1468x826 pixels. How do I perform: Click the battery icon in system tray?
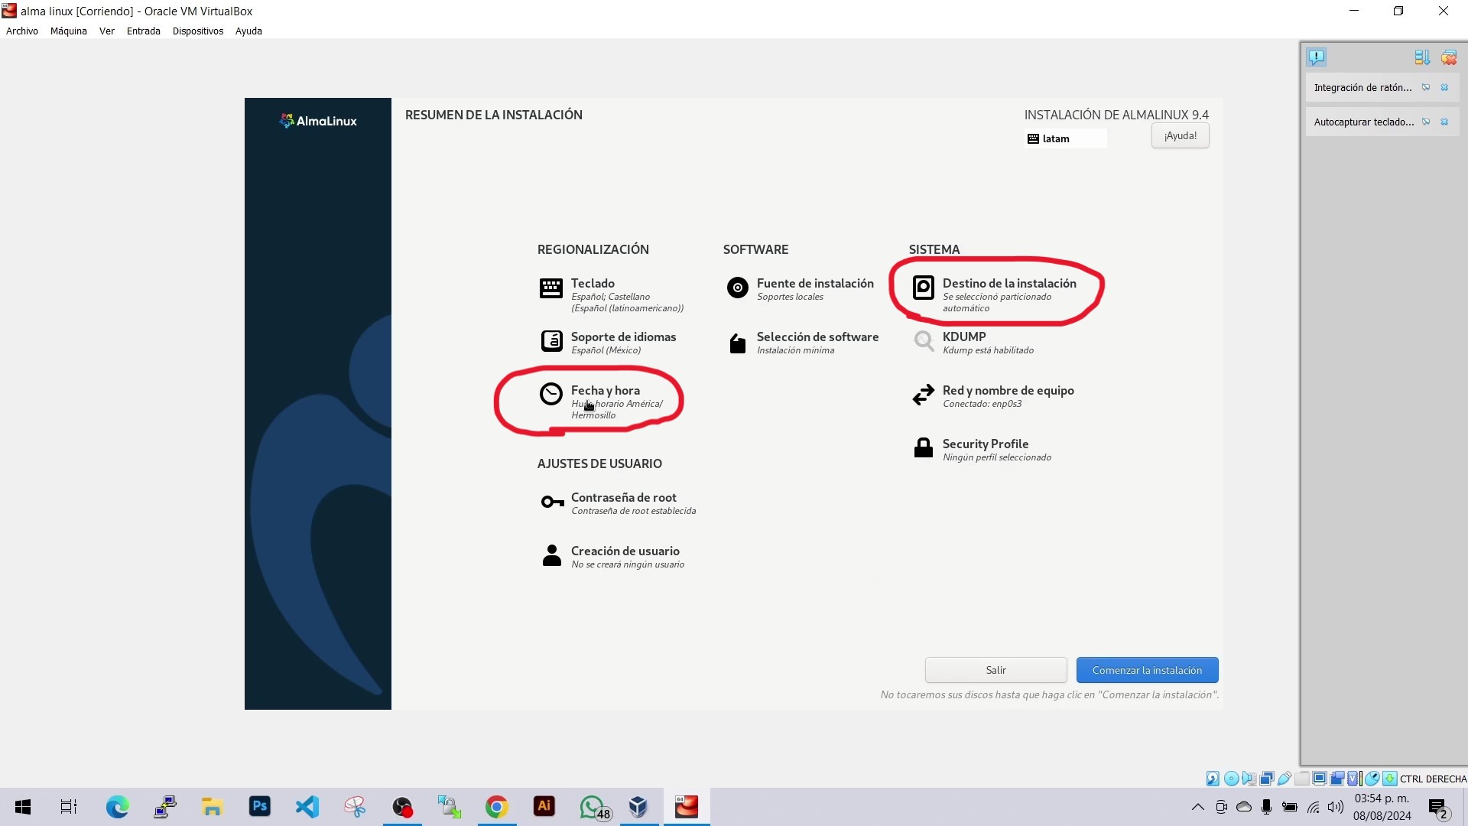coord(1290,807)
